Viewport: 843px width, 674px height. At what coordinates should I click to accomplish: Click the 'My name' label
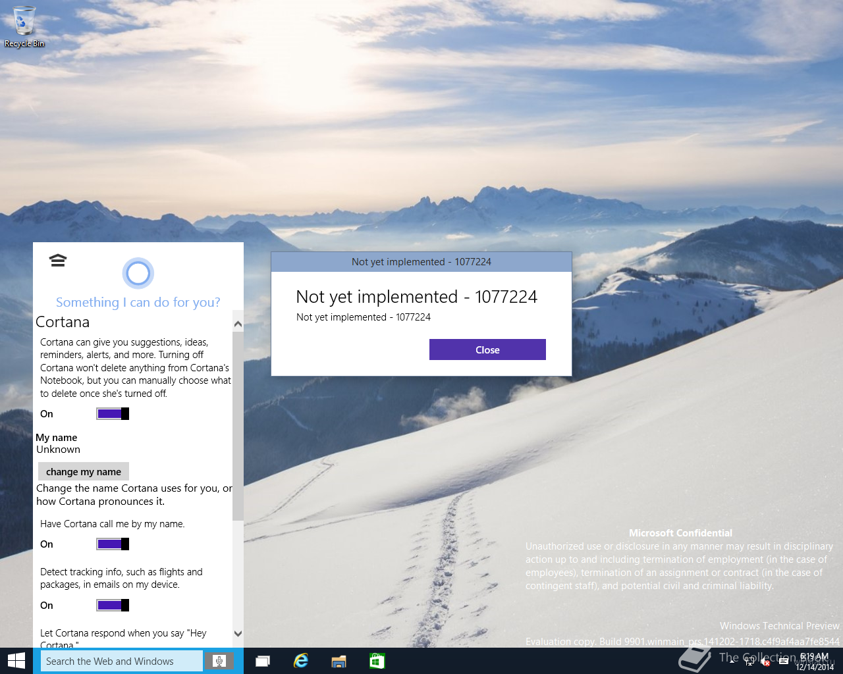coord(57,437)
